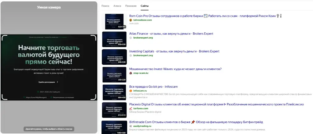
Task: Visit stop-scam.kz domain link
Action: coord(141,73)
